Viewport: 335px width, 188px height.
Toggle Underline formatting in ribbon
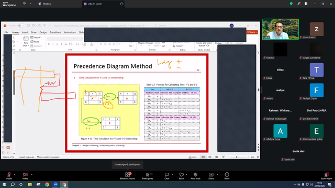pyautogui.click(x=57, y=44)
